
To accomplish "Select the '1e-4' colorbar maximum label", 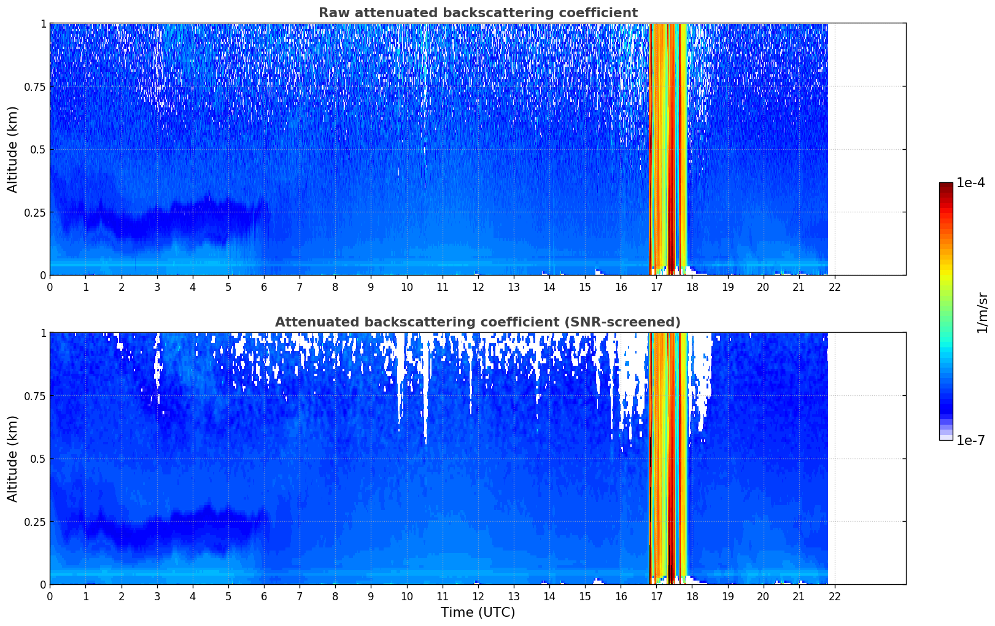I will coord(970,183).
